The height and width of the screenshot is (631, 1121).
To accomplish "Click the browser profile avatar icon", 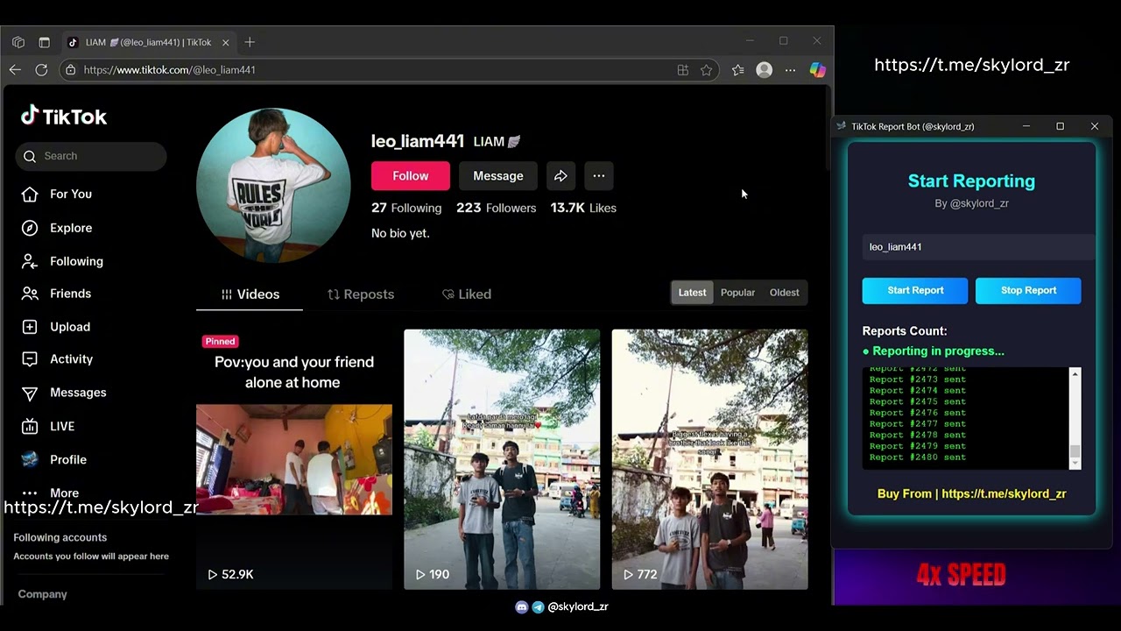I will tap(765, 70).
